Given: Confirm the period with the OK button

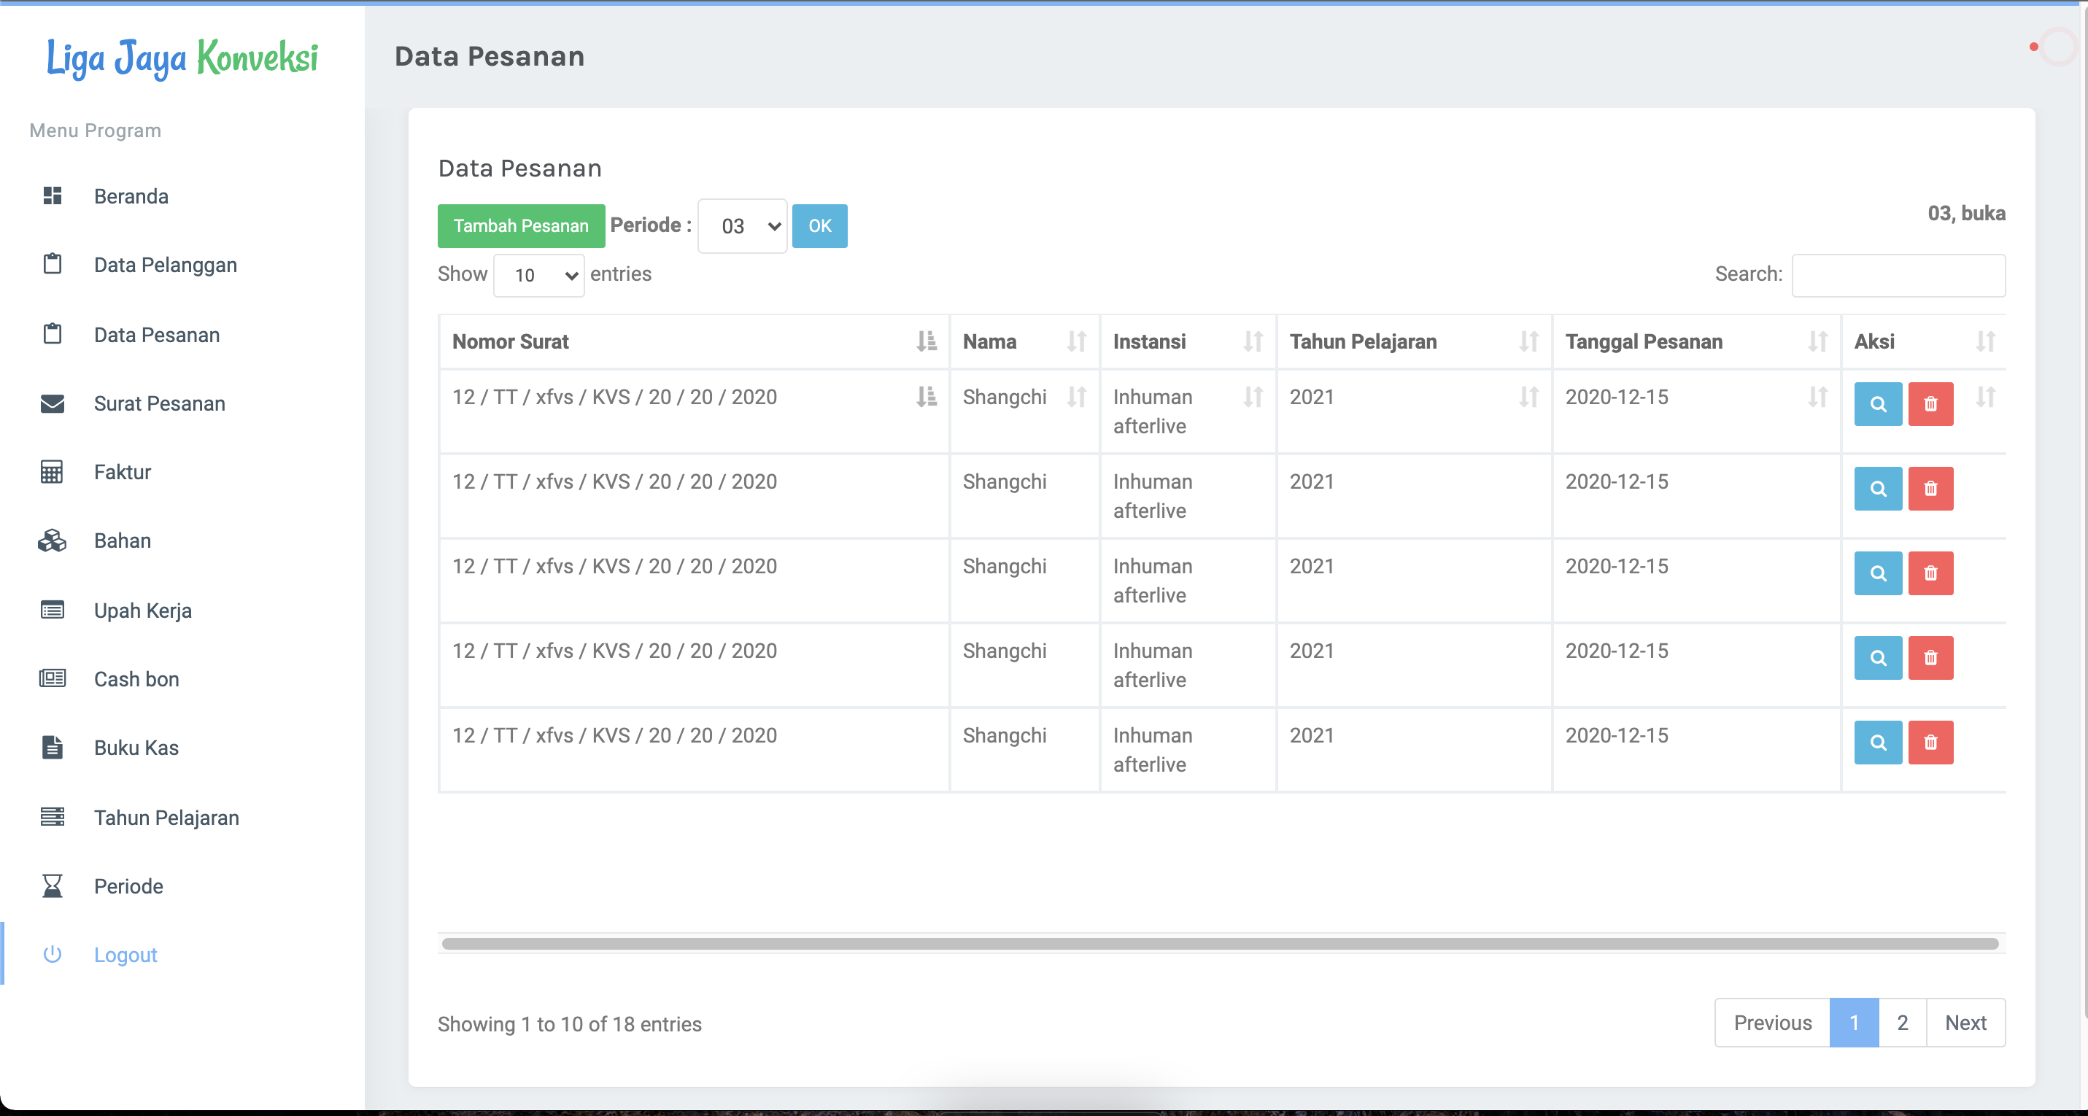Looking at the screenshot, I should click(819, 226).
